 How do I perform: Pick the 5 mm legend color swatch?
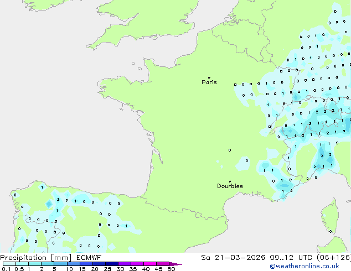point(60,264)
